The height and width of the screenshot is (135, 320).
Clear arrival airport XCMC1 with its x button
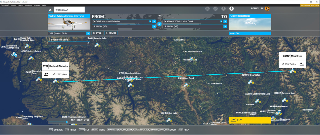click(x=221, y=21)
